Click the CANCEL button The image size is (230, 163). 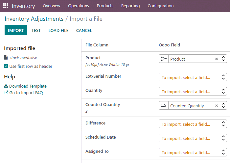[84, 30]
